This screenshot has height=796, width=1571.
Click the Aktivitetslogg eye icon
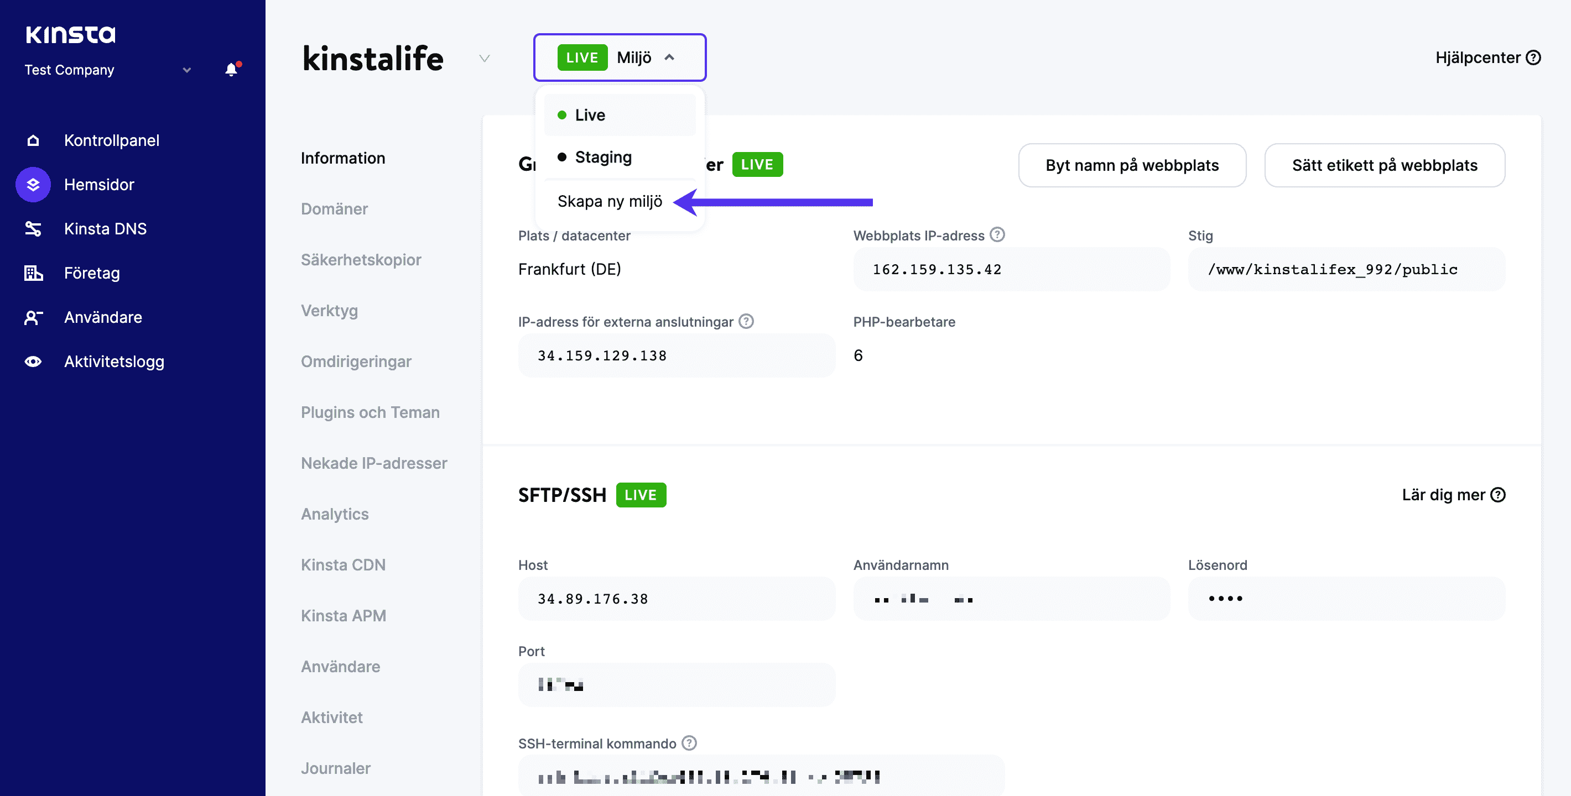pyautogui.click(x=33, y=362)
